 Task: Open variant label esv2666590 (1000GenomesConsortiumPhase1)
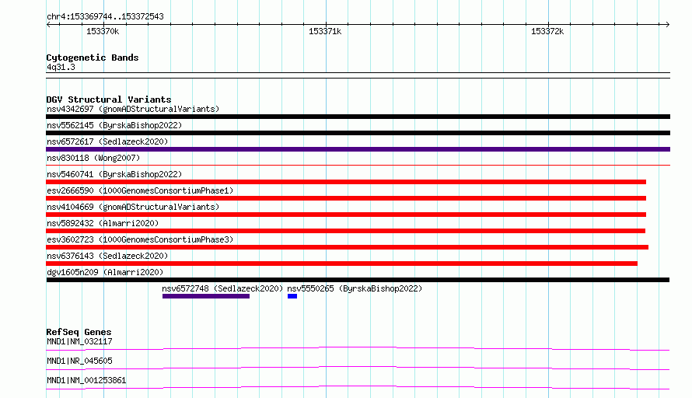click(x=140, y=190)
